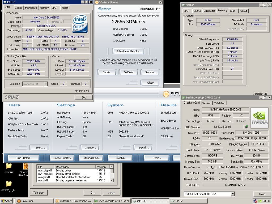Click the 22555 3DMarks score text

(128, 22)
